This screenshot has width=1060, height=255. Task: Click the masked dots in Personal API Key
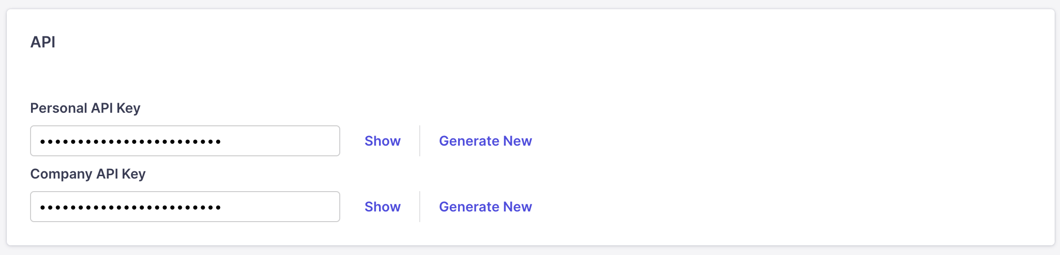(x=130, y=142)
